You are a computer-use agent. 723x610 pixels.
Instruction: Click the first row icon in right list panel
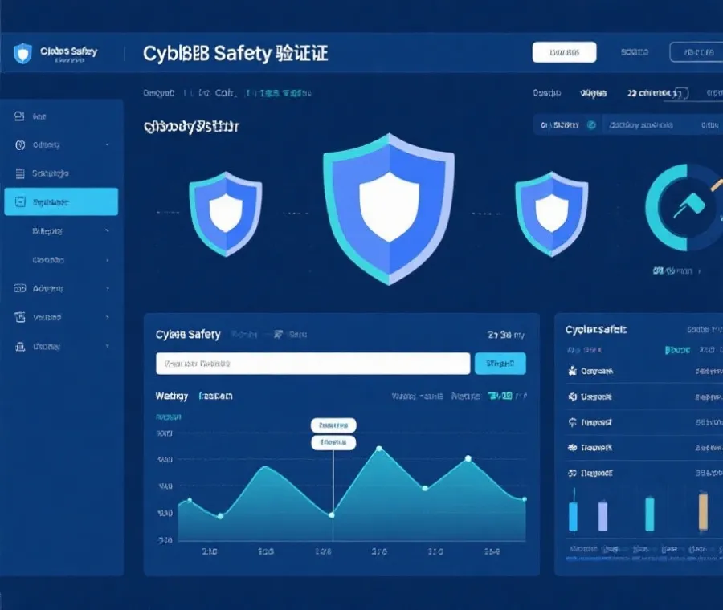573,372
